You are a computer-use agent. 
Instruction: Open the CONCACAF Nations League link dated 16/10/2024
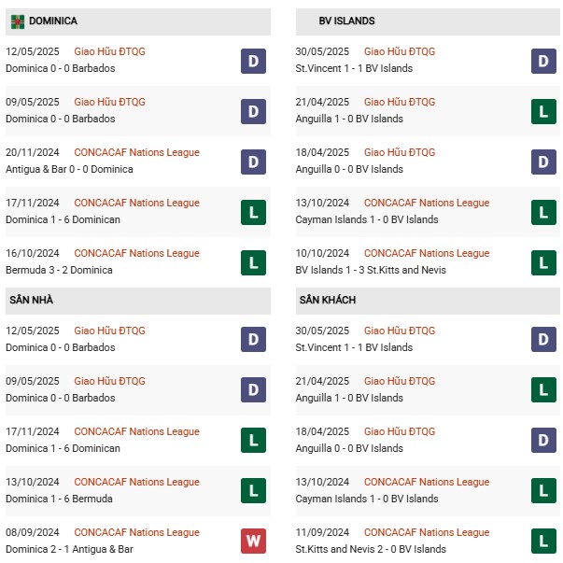coord(136,254)
